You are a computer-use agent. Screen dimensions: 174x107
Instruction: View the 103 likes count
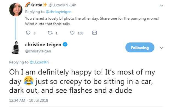pos(81,33)
